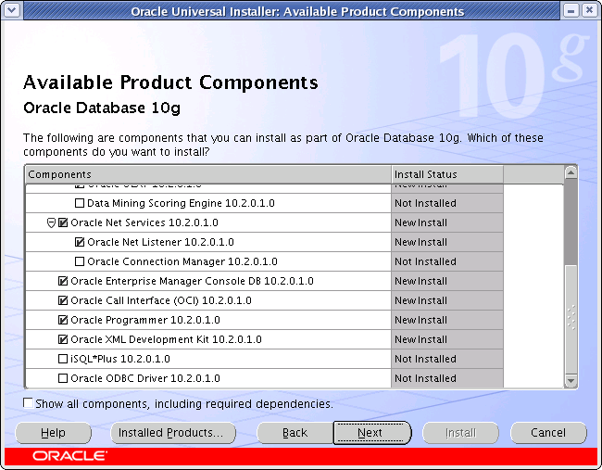The width and height of the screenshot is (602, 470).
Task: Uncheck Oracle Enterprise Manager Console DB checkbox
Action: click(63, 281)
